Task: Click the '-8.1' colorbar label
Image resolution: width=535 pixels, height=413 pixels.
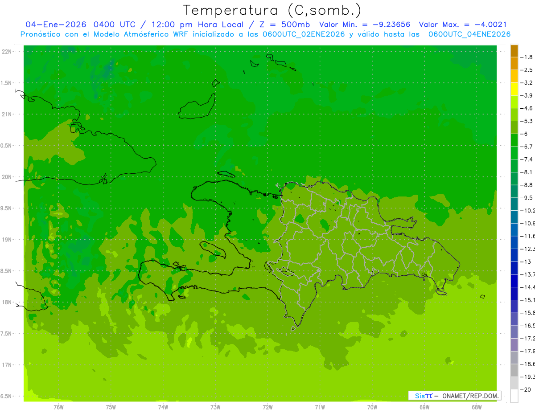Action: (x=527, y=172)
